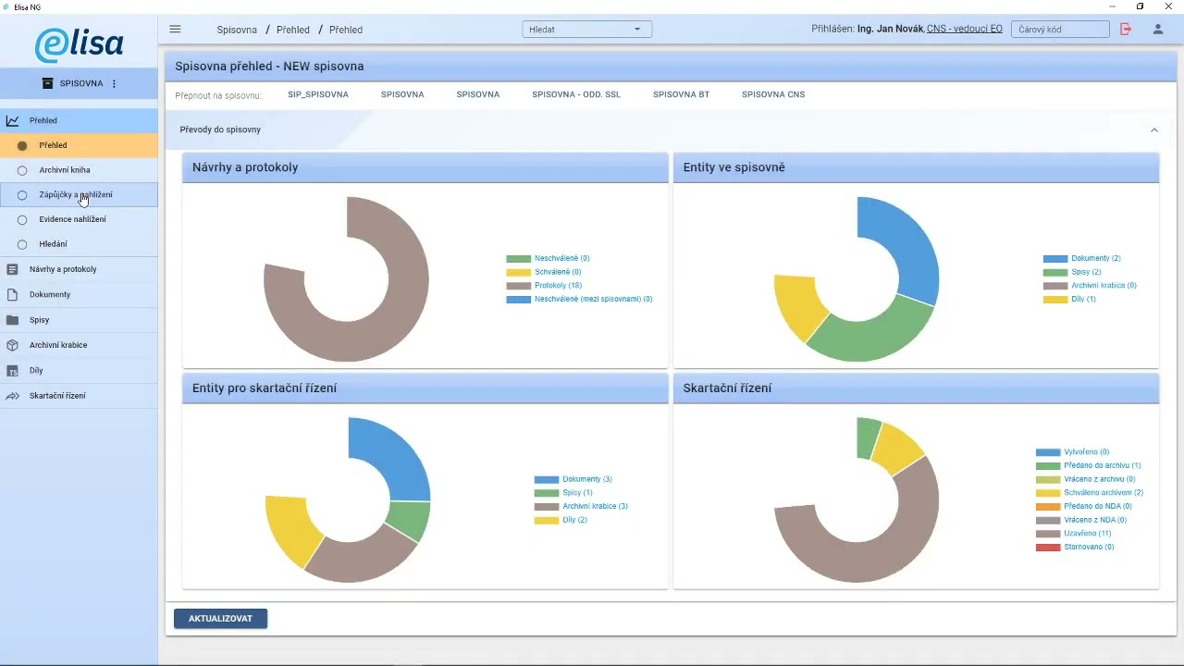
Task: Open Archivní krabice sidebar menu
Action: click(x=79, y=345)
